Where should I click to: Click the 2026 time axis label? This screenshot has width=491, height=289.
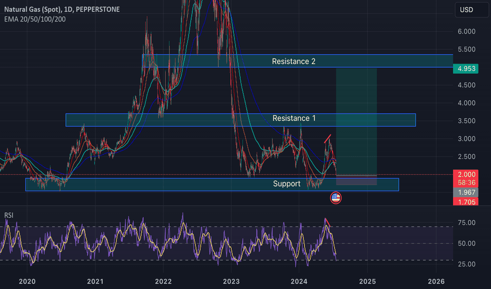click(x=436, y=282)
